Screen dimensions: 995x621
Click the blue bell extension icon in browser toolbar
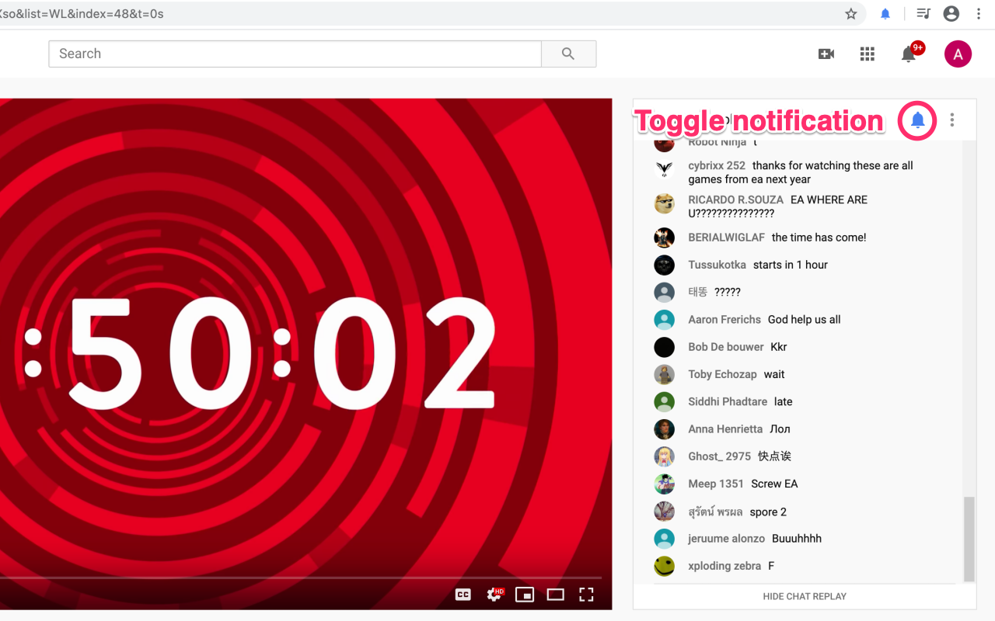click(885, 14)
